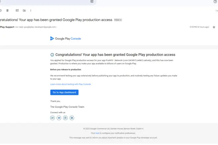Open the Help question mark icon
This screenshot has height=145, width=218.
[x=215, y=2]
